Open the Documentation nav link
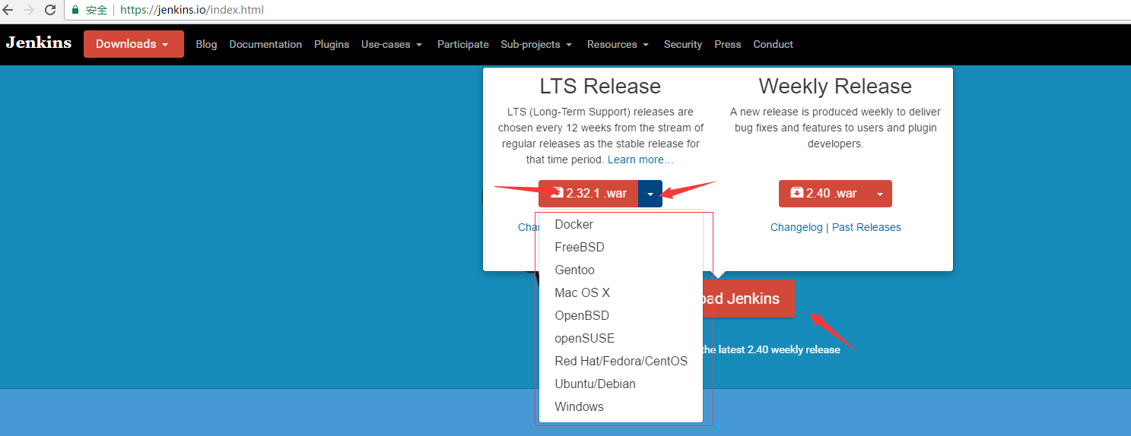Viewport: 1131px width, 436px height. [265, 44]
